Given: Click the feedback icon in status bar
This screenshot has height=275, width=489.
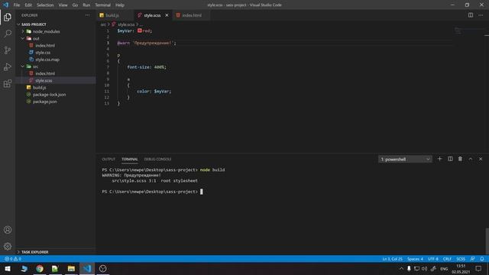Looking at the screenshot, I should pos(472,259).
